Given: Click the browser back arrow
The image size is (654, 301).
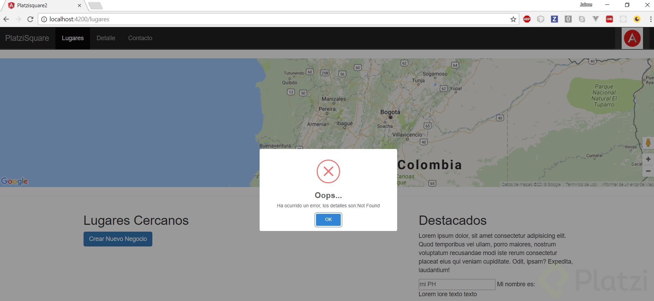Looking at the screenshot, I should [6, 19].
